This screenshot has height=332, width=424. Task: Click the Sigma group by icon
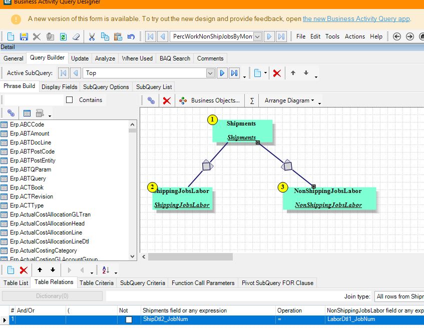coord(252,101)
